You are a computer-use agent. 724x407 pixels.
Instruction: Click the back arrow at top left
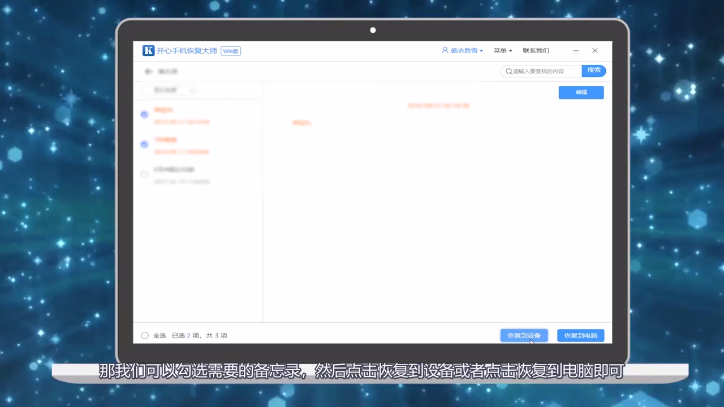point(148,71)
